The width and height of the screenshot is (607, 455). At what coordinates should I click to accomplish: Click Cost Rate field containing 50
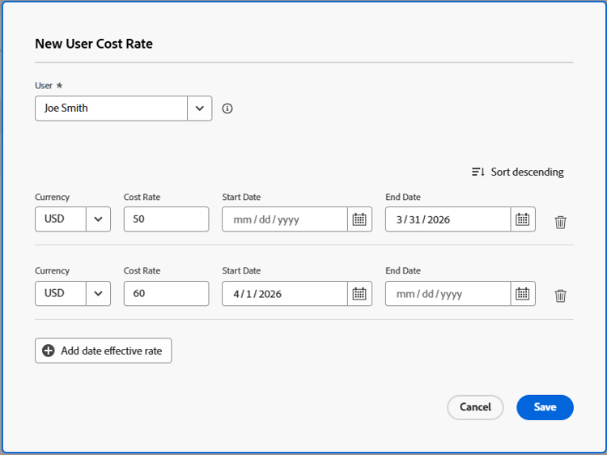[x=166, y=219]
